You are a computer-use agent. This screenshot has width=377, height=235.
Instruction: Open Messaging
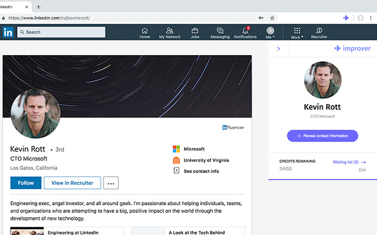click(x=220, y=33)
